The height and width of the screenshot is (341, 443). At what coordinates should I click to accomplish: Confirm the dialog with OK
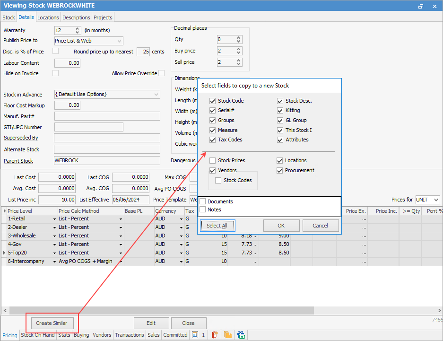click(x=281, y=226)
